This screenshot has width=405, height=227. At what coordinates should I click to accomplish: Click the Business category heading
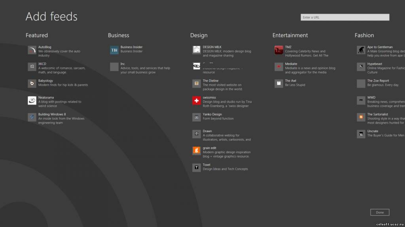tap(119, 35)
